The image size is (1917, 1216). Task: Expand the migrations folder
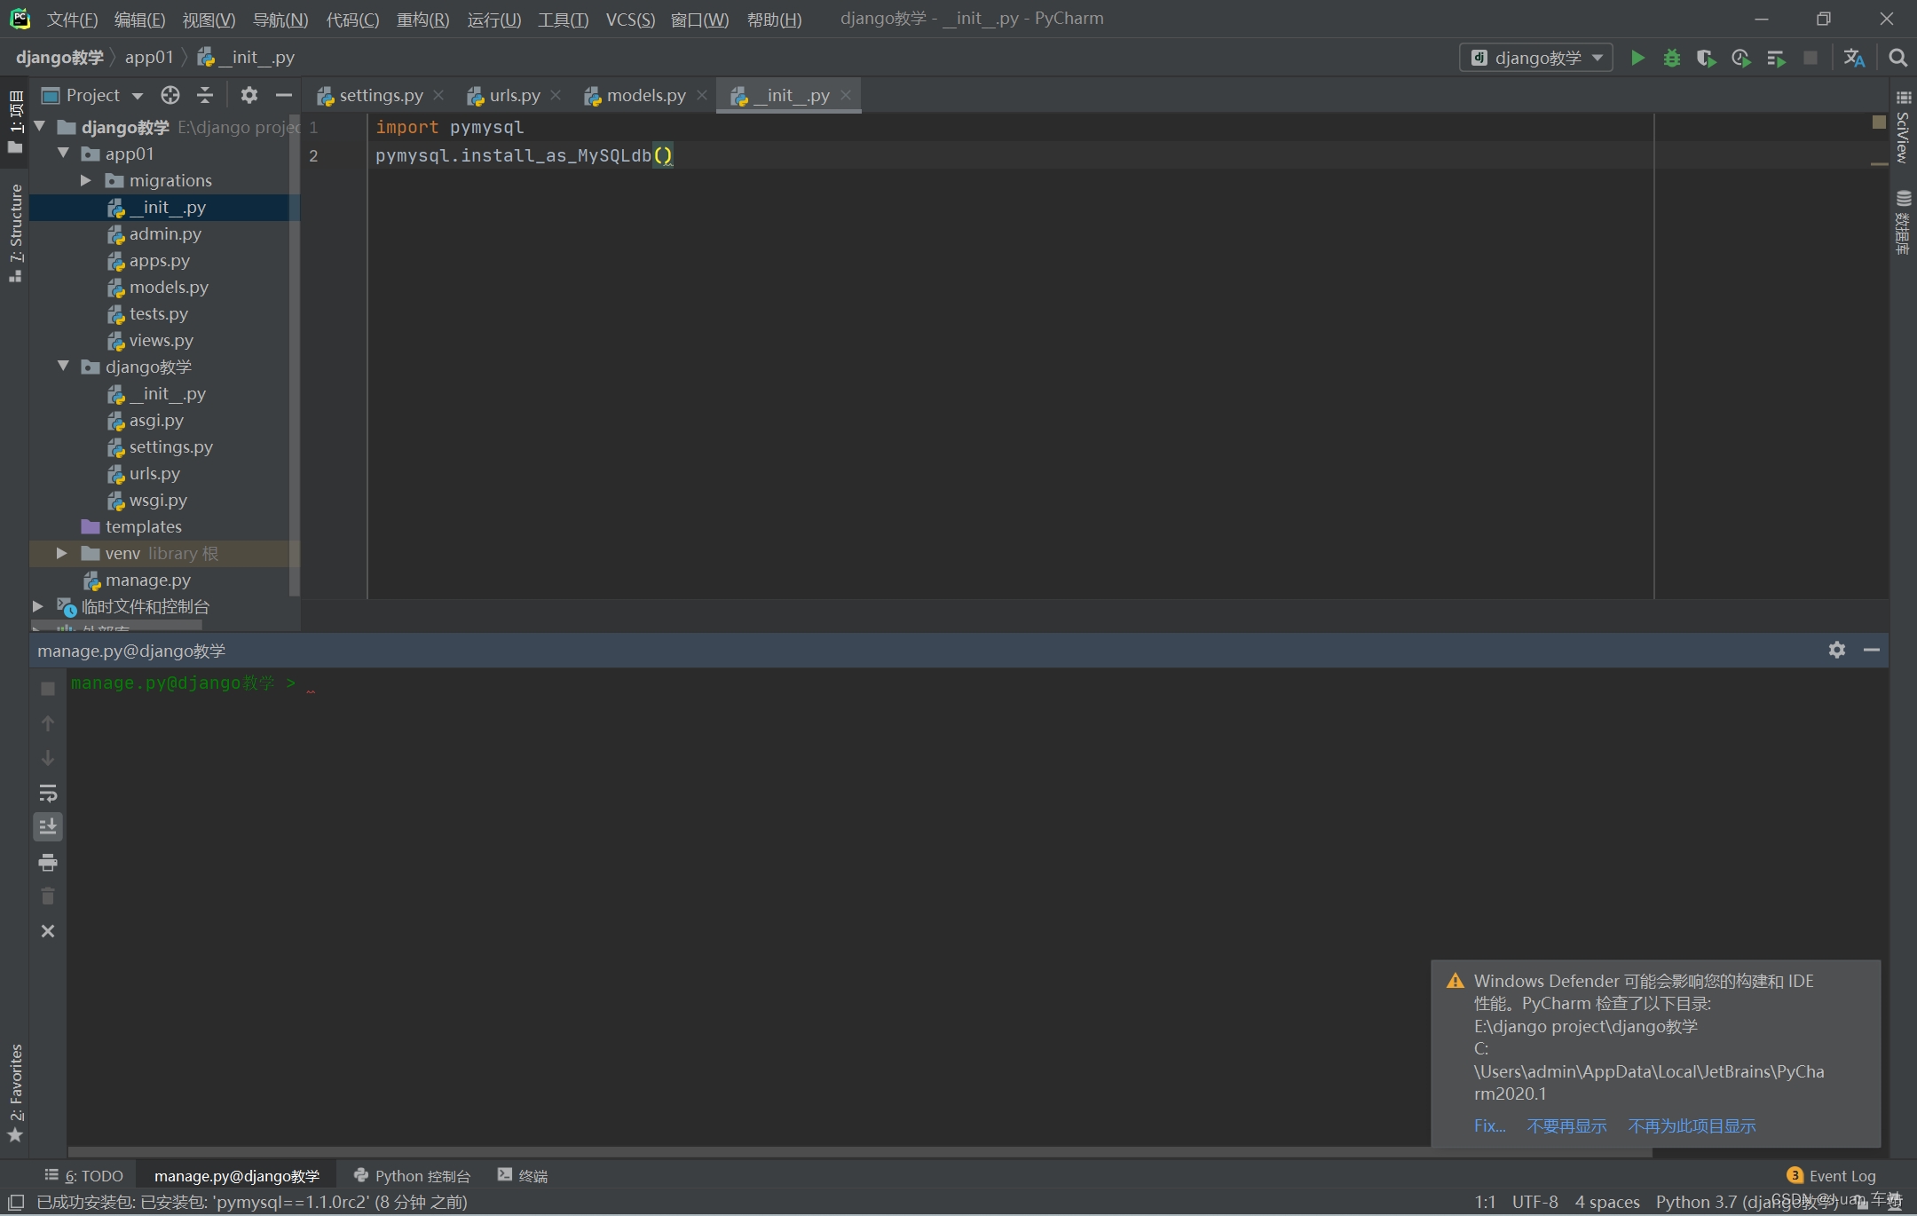[x=86, y=180]
